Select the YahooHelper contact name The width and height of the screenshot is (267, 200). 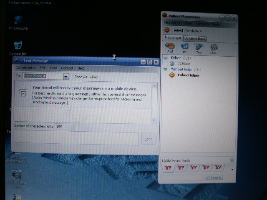click(x=189, y=75)
